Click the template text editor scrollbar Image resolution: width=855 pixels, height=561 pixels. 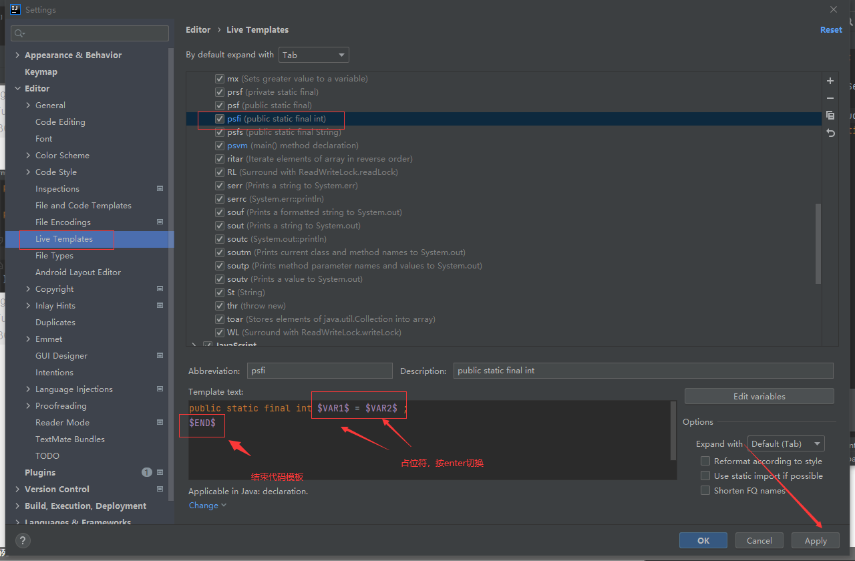point(673,431)
